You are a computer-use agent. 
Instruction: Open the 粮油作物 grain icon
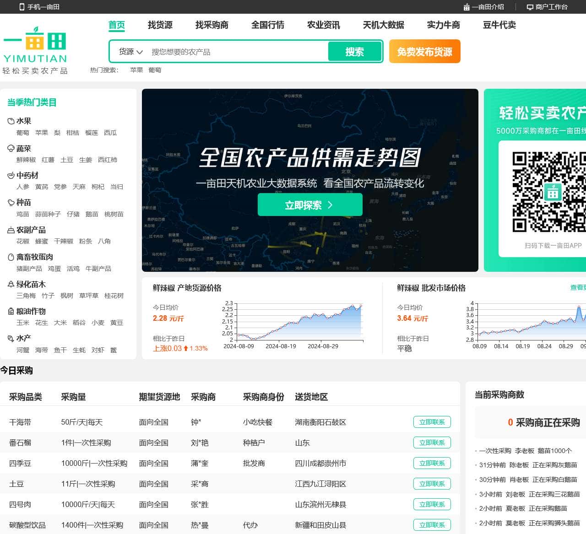tap(11, 312)
